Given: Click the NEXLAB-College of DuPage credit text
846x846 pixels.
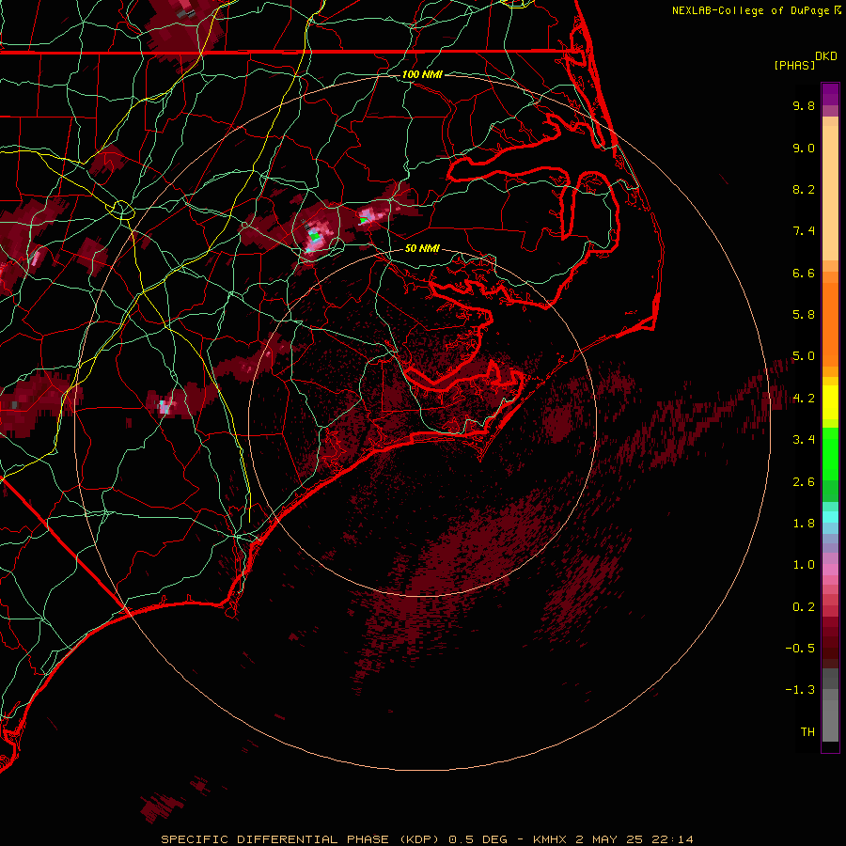Looking at the screenshot, I should tap(752, 10).
